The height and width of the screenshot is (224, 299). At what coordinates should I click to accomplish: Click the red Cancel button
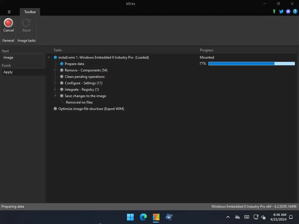click(8, 25)
